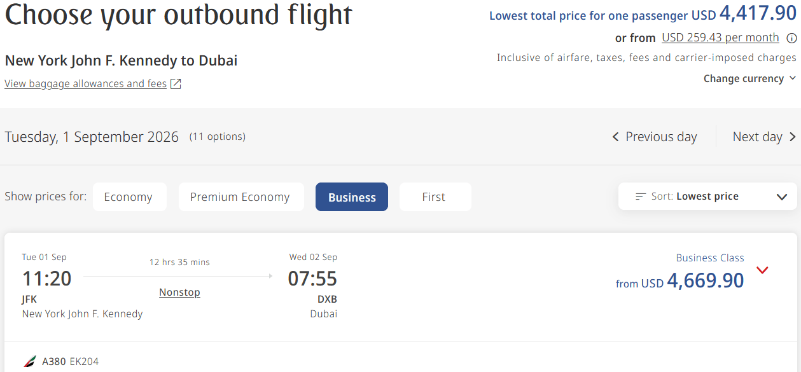Click the 11:20 JFK departure time
Viewport: 801px width, 372px height.
[46, 279]
